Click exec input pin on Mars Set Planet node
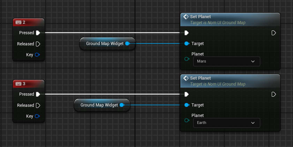The height and width of the screenshot is (147, 293). (x=187, y=33)
